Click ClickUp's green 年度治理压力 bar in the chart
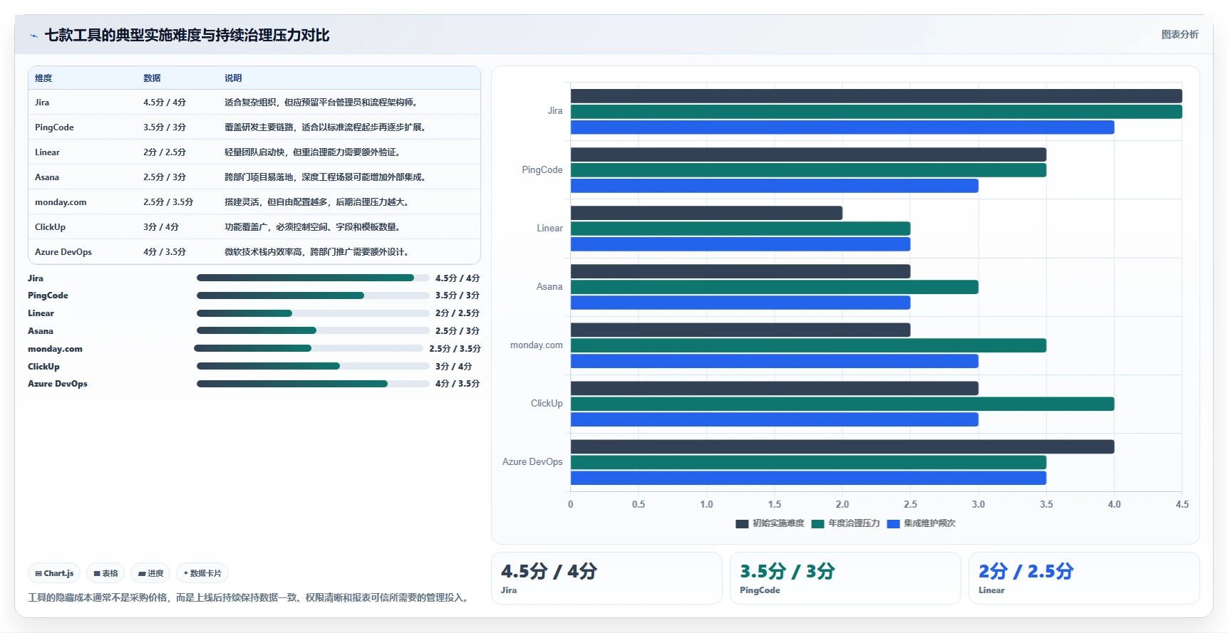Image resolution: width=1228 pixels, height=633 pixels. tap(842, 404)
